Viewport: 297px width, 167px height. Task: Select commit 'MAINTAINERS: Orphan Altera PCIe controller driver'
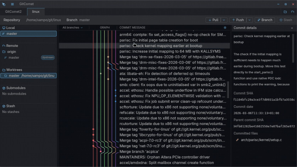(144, 157)
